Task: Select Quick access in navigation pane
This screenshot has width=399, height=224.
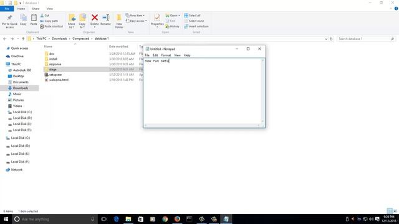Action: pyautogui.click(x=19, y=49)
